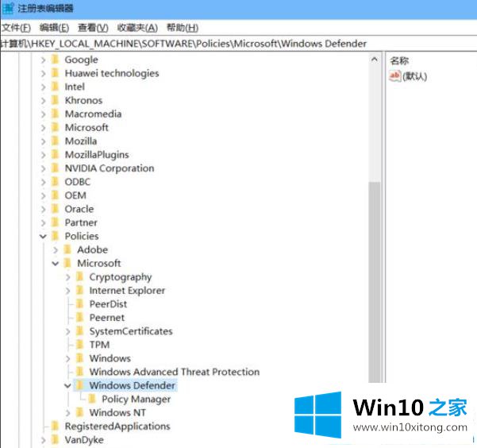Click the tree pane scrollbar thumb

(x=375, y=282)
